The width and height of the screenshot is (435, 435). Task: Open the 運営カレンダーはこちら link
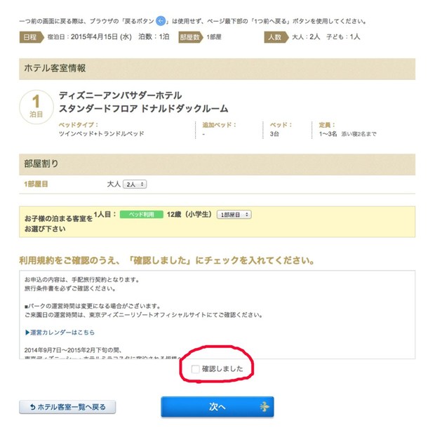[x=60, y=332]
